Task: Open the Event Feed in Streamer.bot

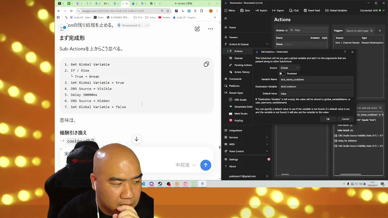Action: coord(311,11)
